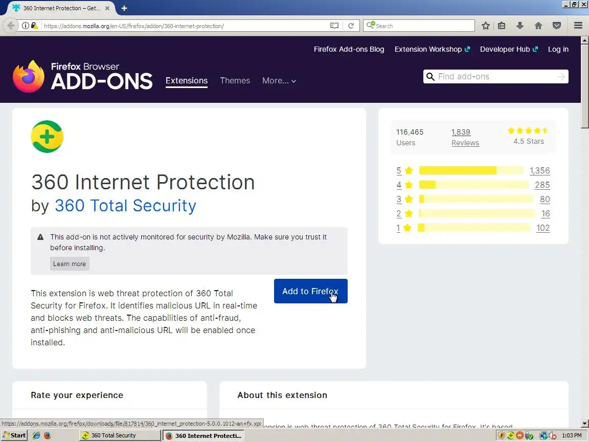Open the downloads arrow icon

pos(520,26)
